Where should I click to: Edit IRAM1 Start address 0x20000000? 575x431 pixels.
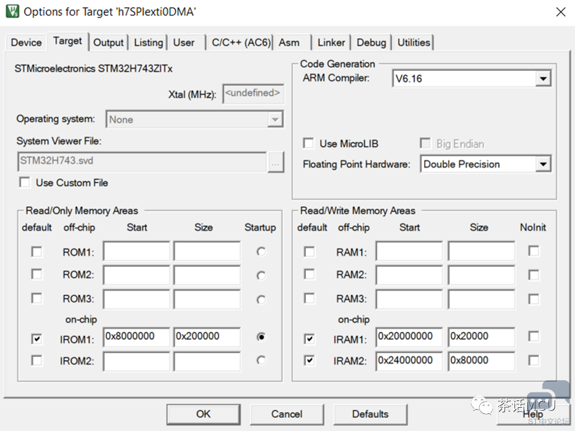409,337
